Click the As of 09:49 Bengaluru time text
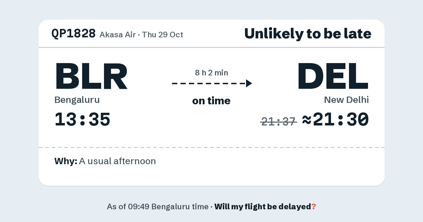The image size is (423, 222). pos(158,207)
